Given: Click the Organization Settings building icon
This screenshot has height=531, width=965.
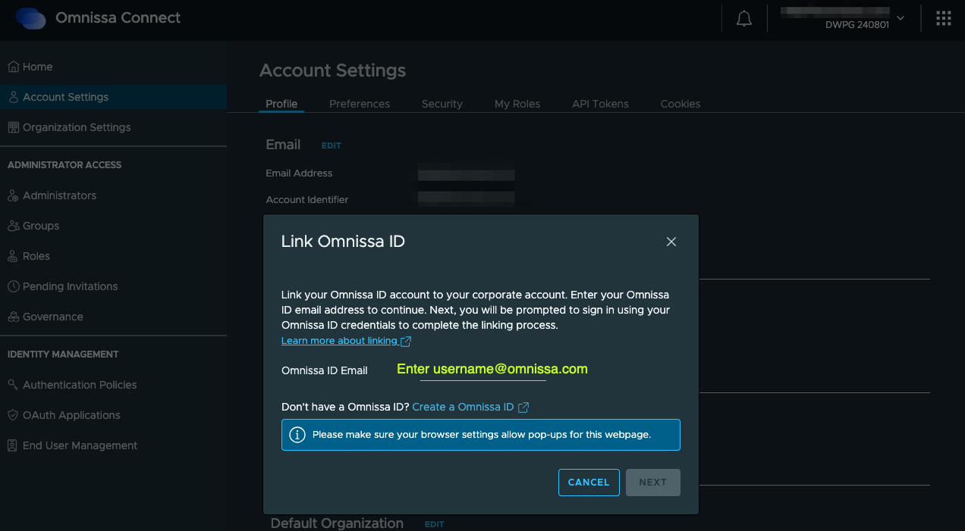Looking at the screenshot, I should (x=13, y=127).
